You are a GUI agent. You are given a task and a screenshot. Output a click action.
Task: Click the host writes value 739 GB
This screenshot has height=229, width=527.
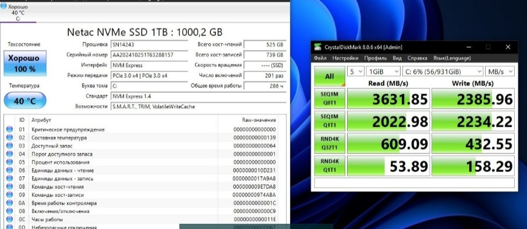[x=265, y=55]
